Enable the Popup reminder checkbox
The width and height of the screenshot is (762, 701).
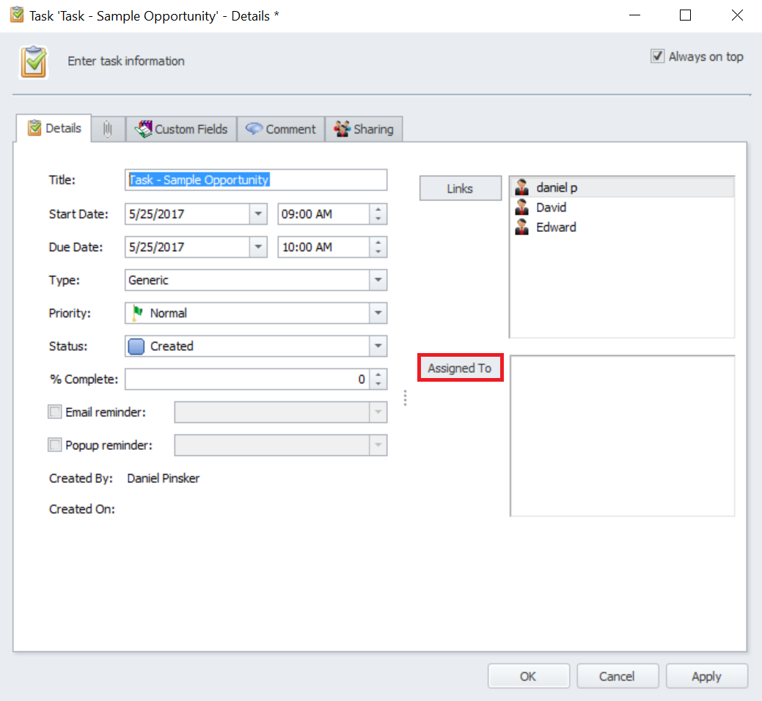[55, 446]
